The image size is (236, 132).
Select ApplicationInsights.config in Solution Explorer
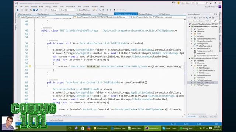coord(206,39)
